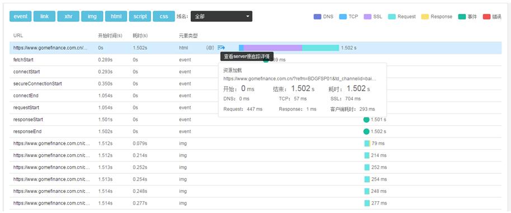Select the requestStart event row

coord(255,107)
